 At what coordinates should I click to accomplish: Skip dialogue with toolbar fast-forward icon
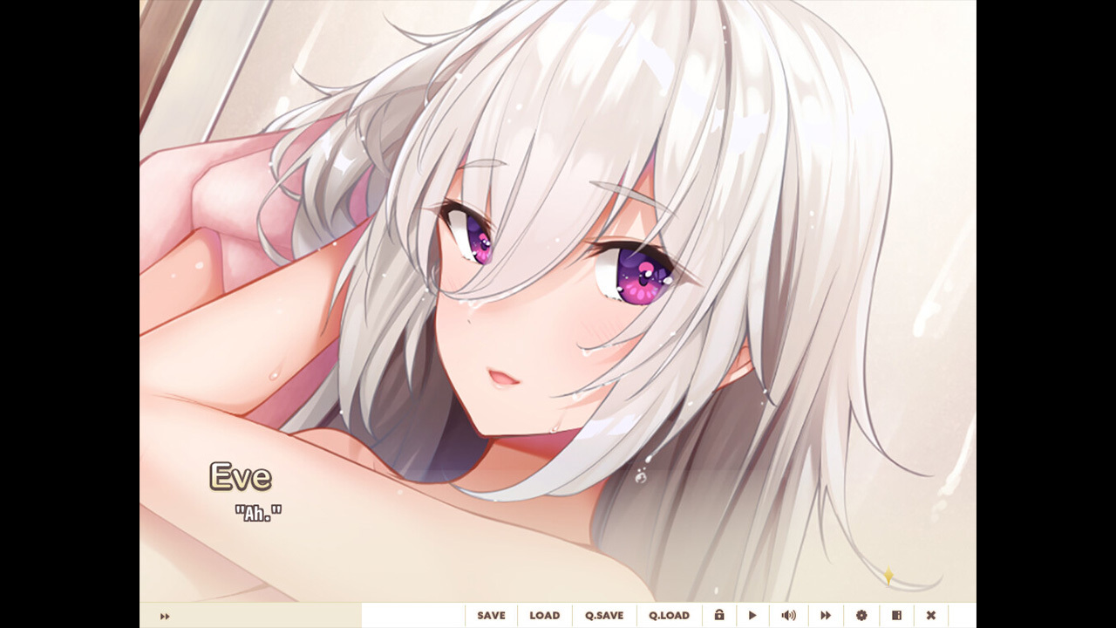826,616
